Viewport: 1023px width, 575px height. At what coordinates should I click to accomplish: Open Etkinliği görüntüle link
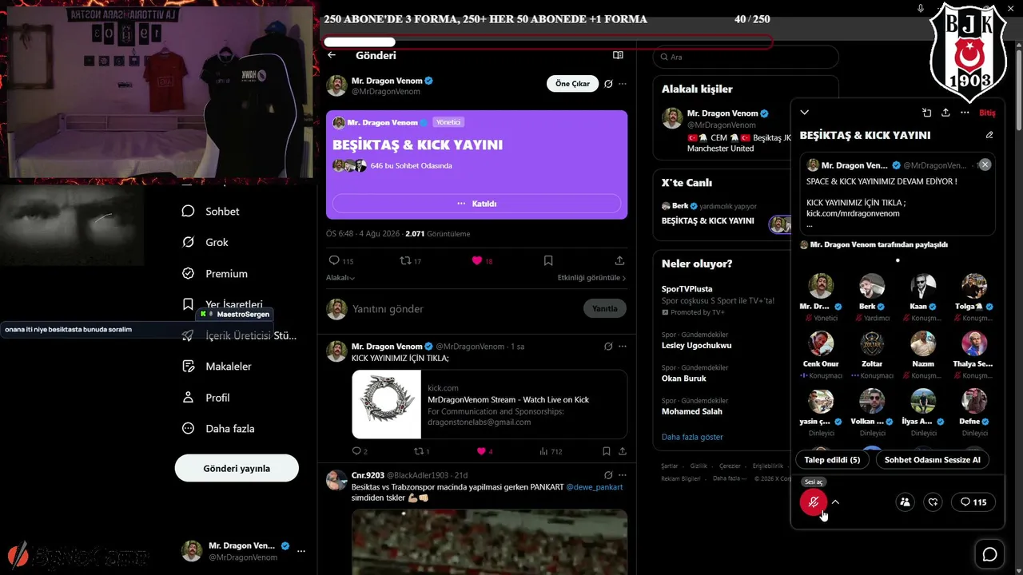(591, 278)
